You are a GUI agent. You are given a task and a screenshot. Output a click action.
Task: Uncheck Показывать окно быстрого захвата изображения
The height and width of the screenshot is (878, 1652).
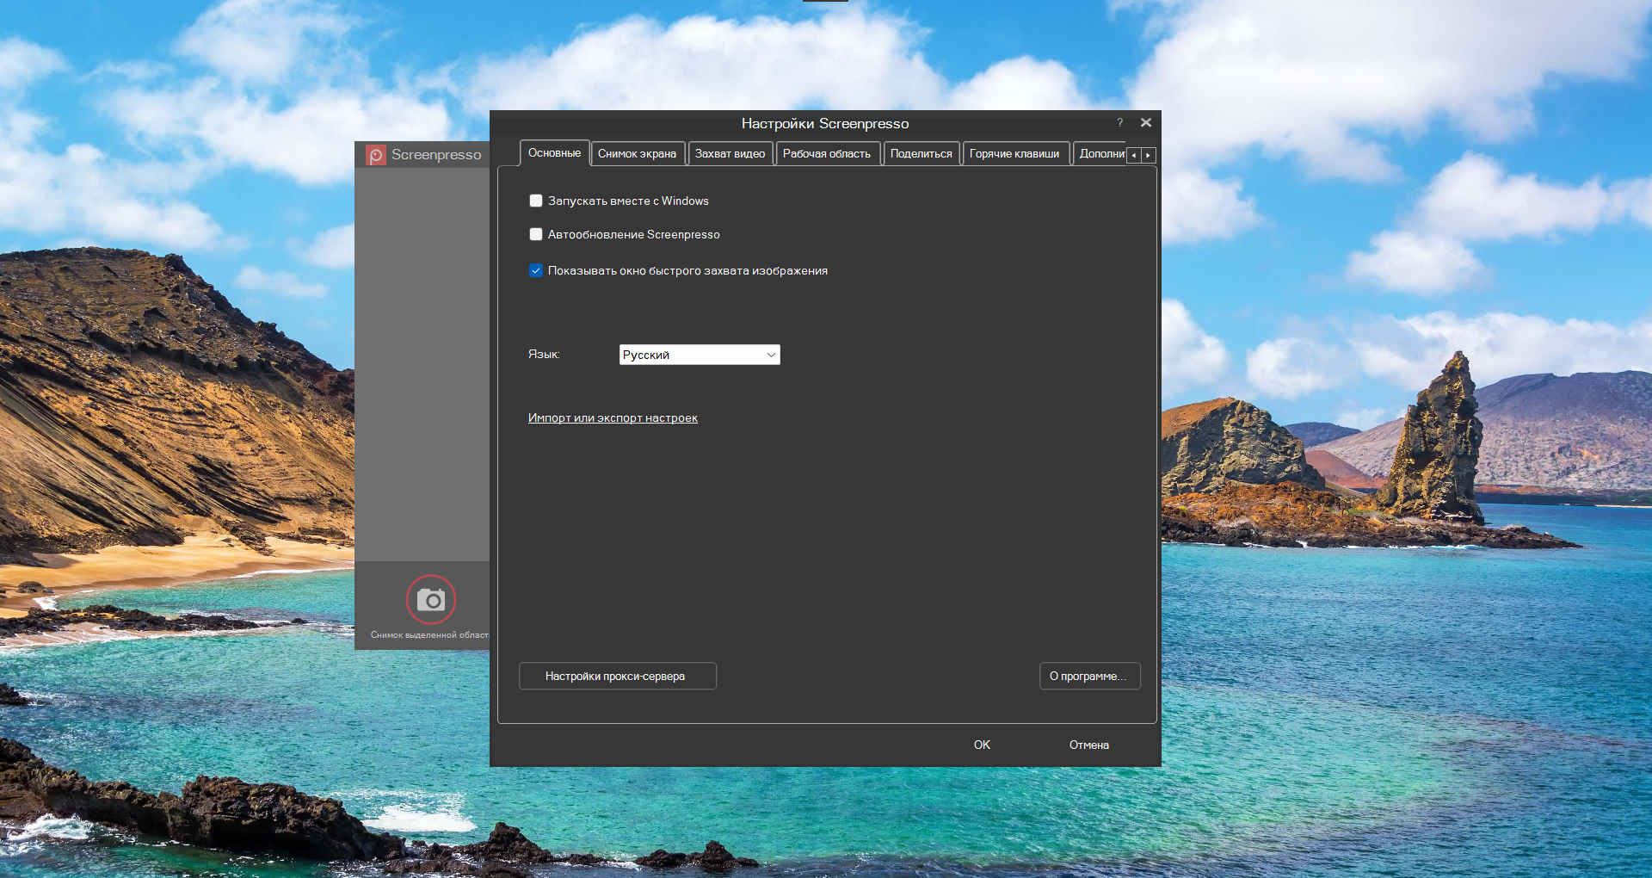(536, 270)
